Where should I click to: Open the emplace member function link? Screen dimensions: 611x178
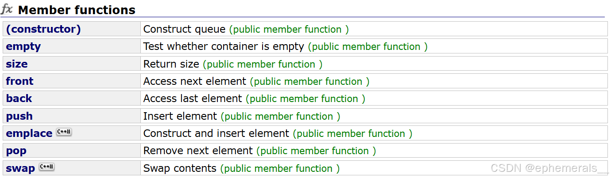29,133
